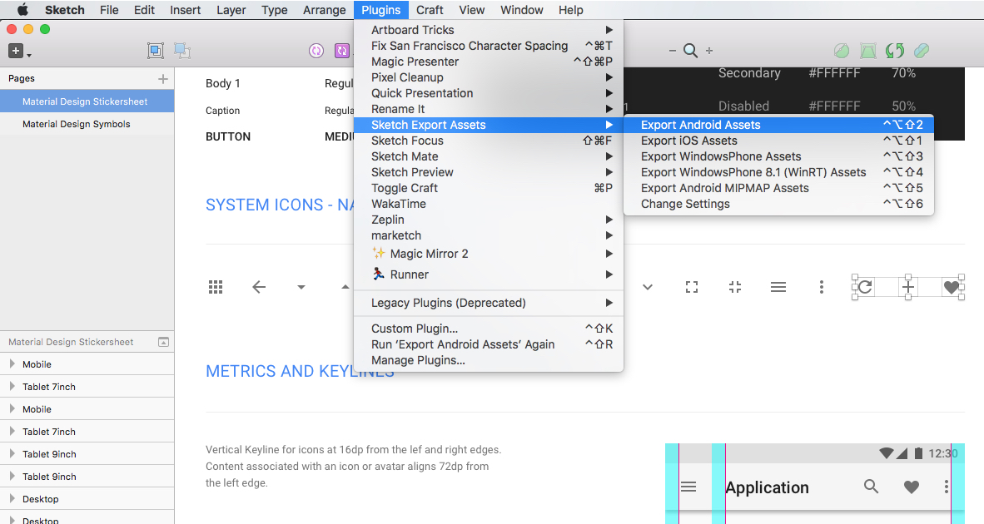Select the refresh system icon

(x=865, y=287)
